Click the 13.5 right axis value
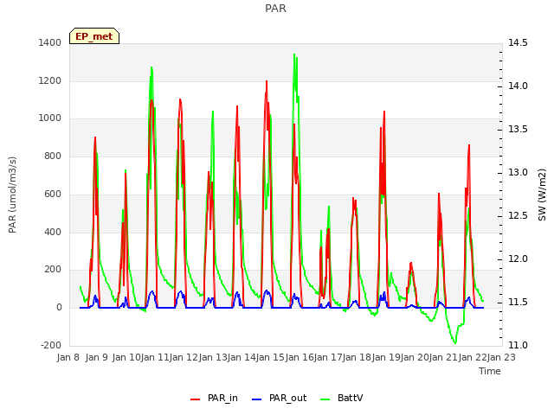This screenshot has height=415, width=554. (x=518, y=129)
